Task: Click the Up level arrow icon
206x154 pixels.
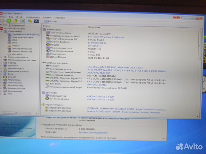Action: tap(16, 21)
